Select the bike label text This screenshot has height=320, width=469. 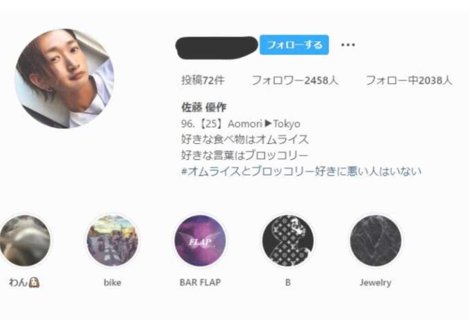click(113, 282)
